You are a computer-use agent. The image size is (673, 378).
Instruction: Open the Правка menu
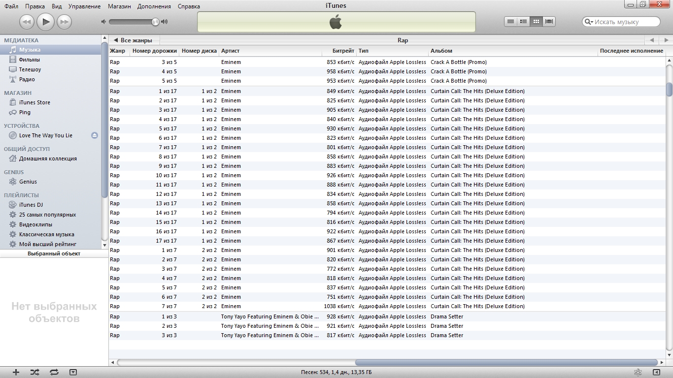tap(35, 6)
